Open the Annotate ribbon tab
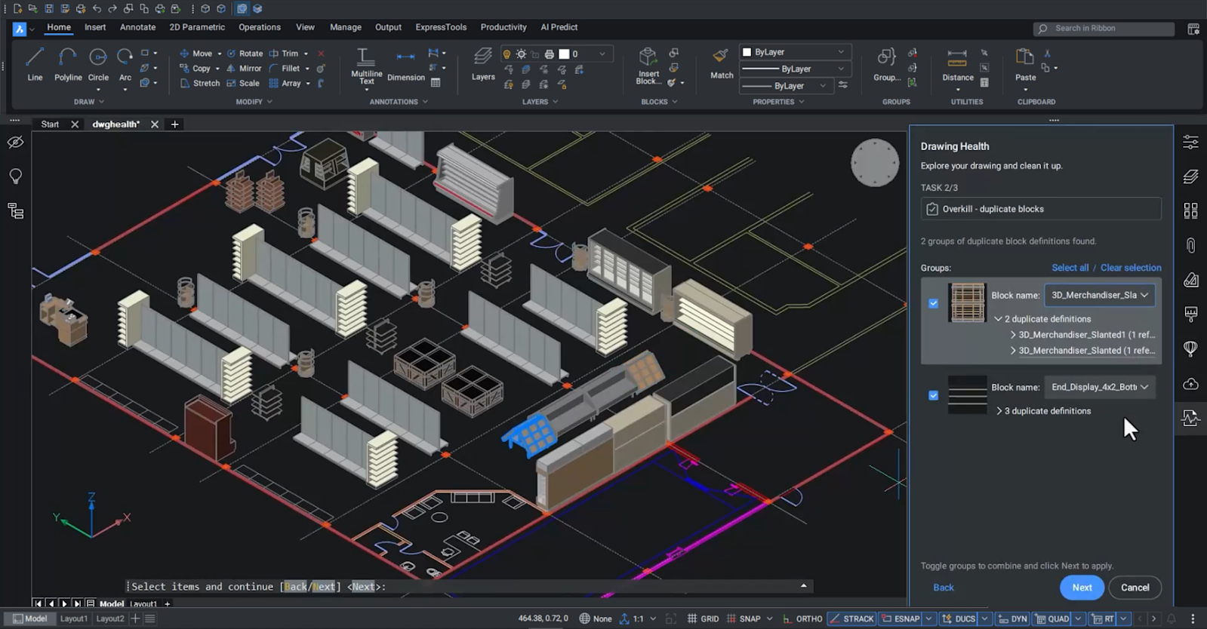 pos(137,27)
